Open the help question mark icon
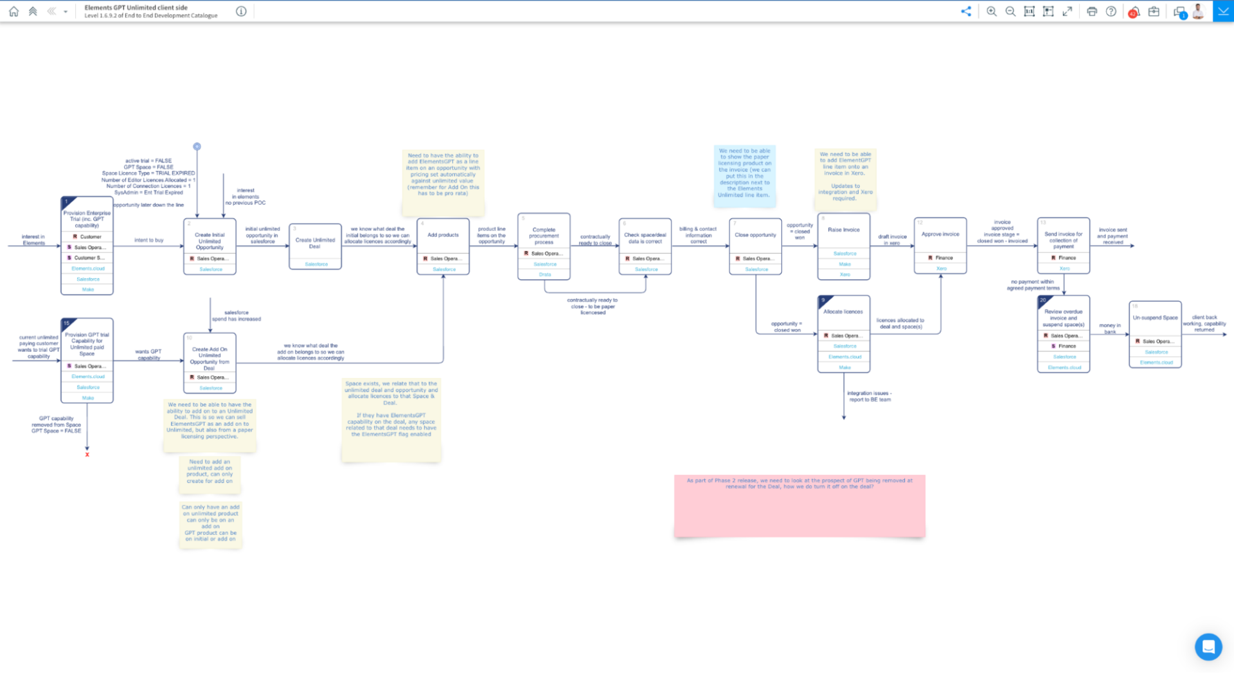This screenshot has height=673, width=1234. coord(1111,12)
